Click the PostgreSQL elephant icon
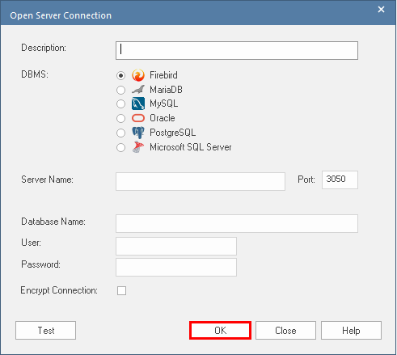397x355 pixels. (138, 133)
